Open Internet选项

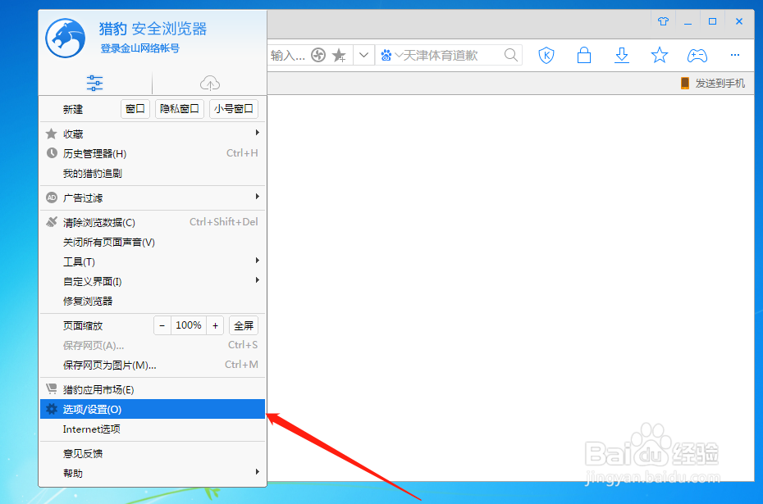153,429
